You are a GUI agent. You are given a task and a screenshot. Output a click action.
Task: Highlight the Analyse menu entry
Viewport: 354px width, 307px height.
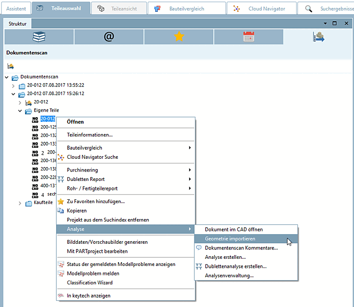[x=126, y=229]
